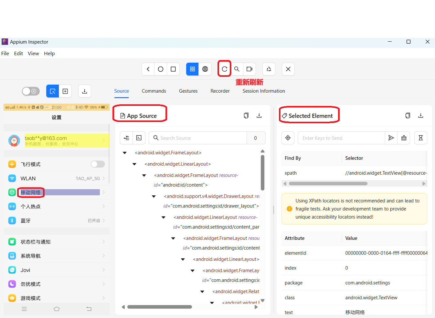Switch to the Recorder tab
Viewport: 435px width, 318px height.
point(220,91)
